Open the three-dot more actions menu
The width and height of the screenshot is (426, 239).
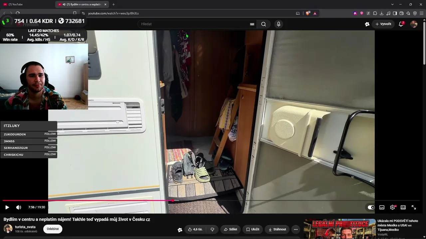296,229
